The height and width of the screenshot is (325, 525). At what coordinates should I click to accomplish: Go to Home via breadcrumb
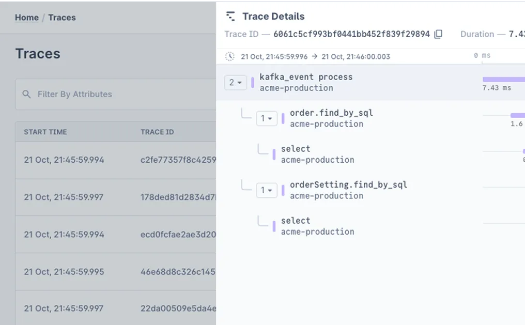click(27, 18)
